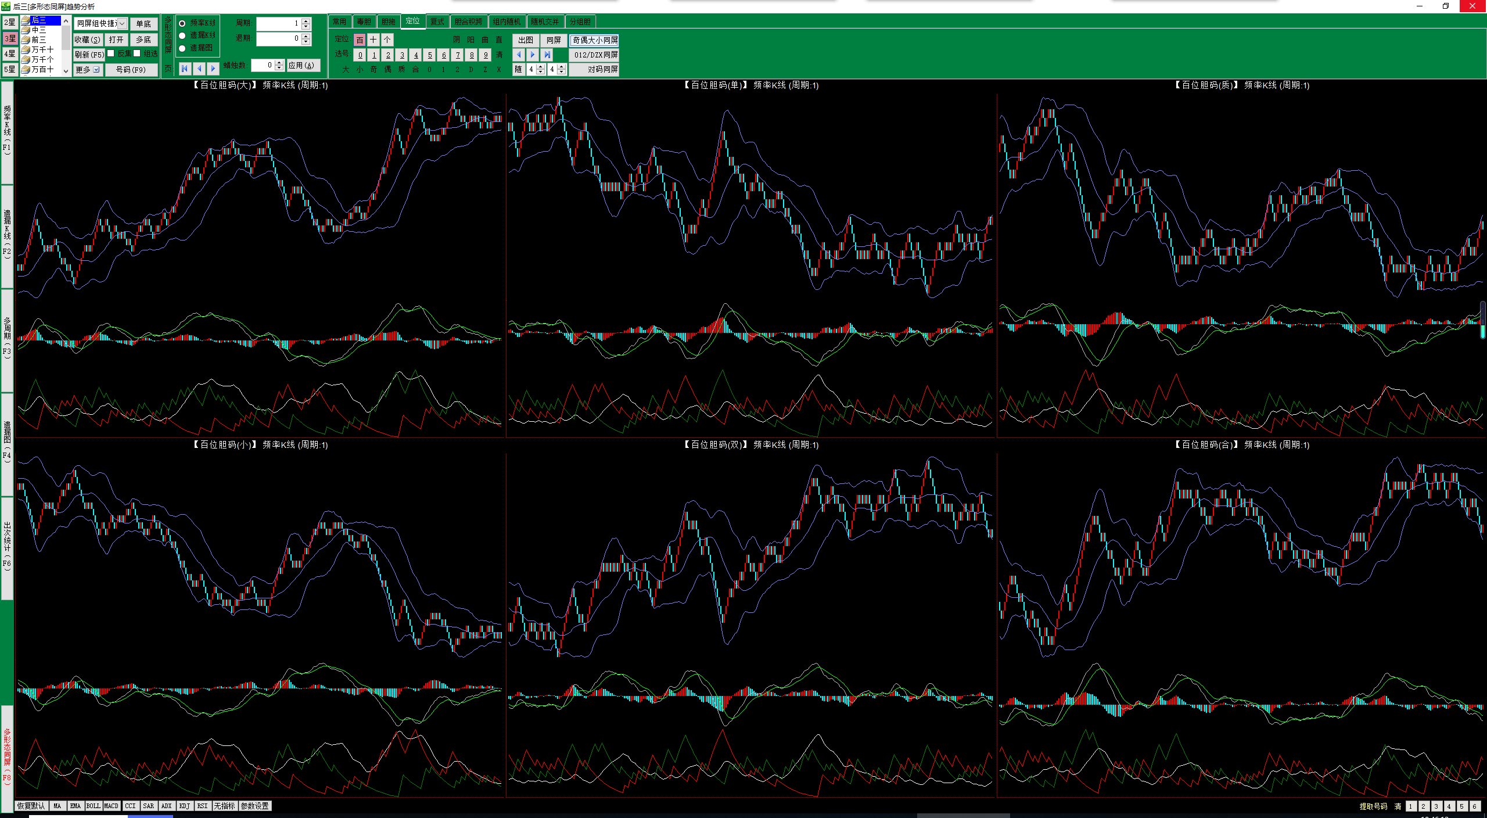Click next page arrow next to 页
This screenshot has width=1487, height=818.
point(213,69)
